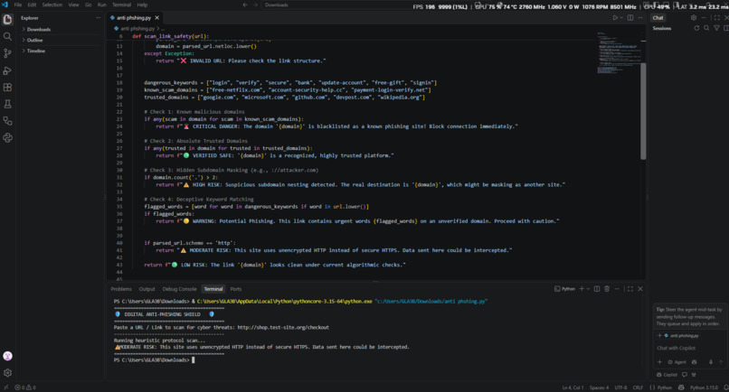
Task: Open the Extensions view
Action: pyautogui.click(x=7, y=88)
